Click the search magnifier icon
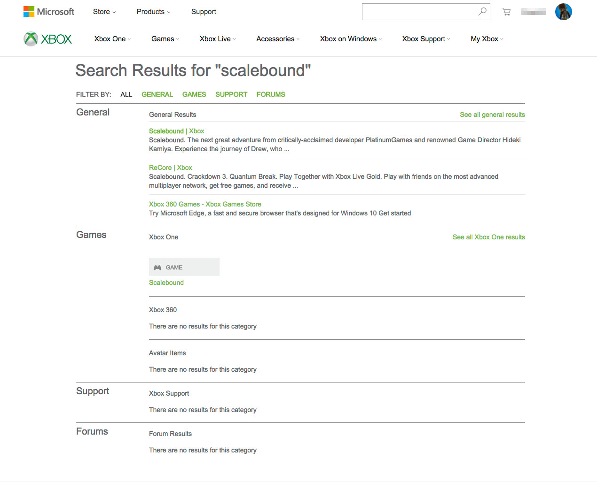 point(482,12)
